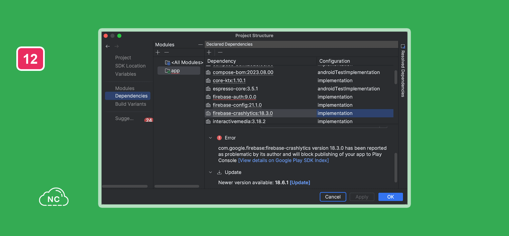Open View details on Google Play SDK Index

pos(283,160)
